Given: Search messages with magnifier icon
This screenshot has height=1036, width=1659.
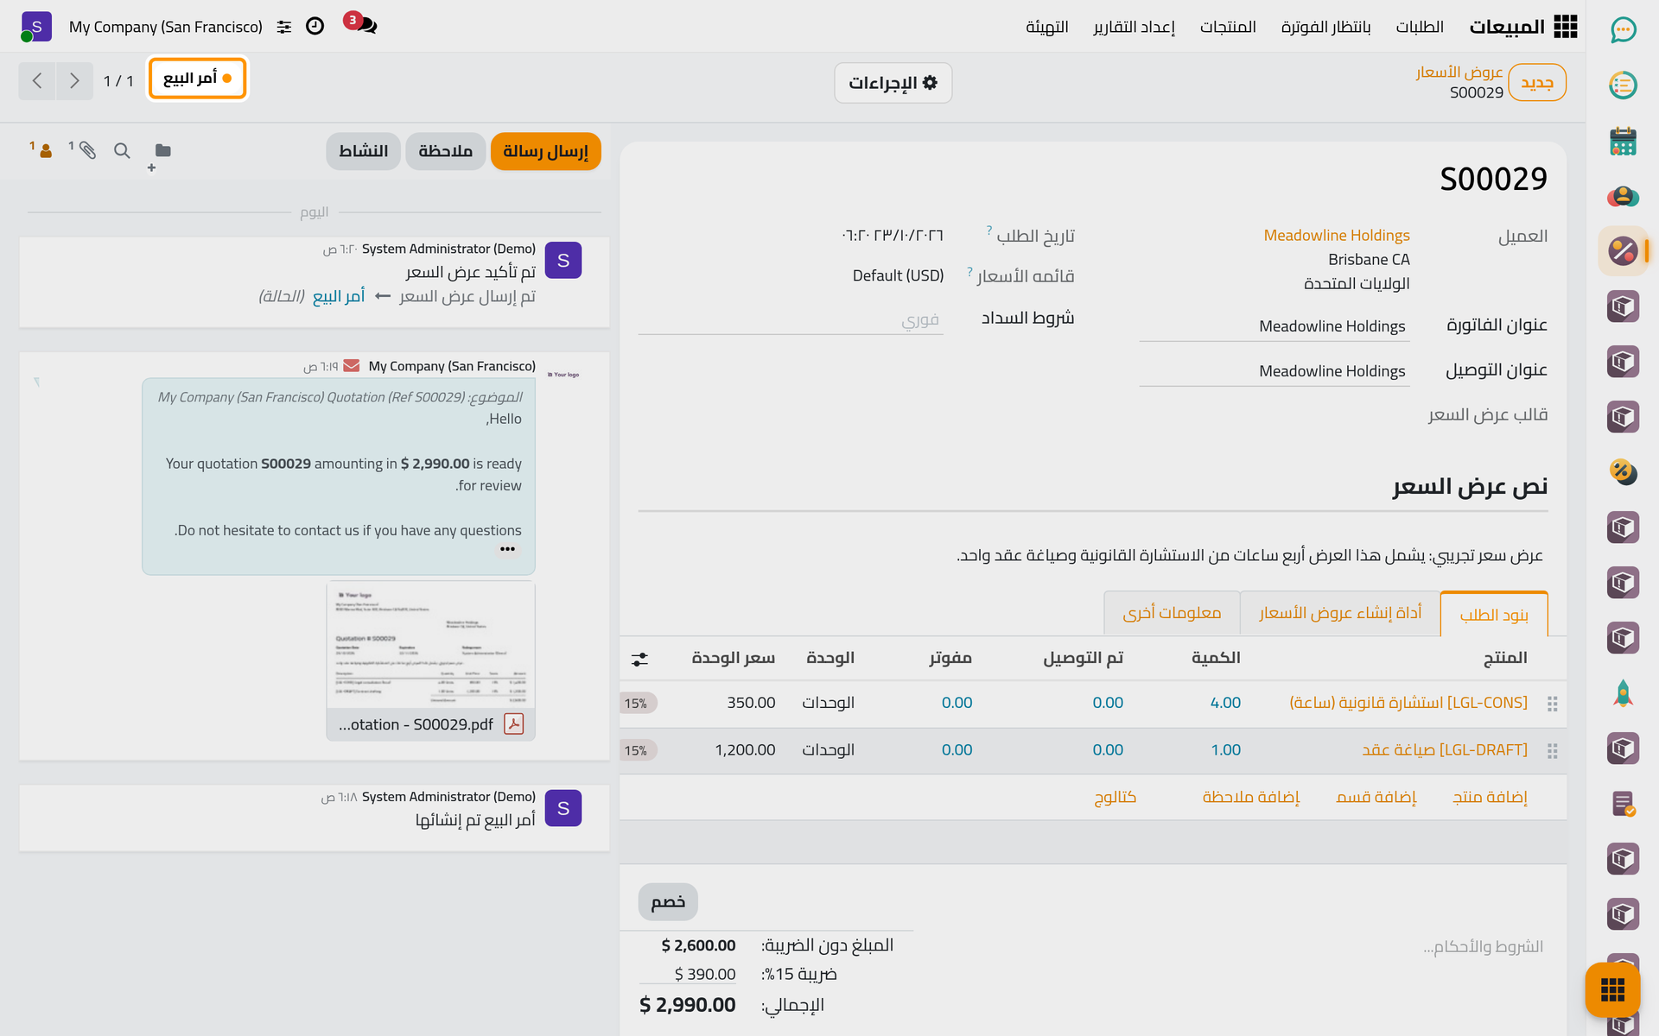Looking at the screenshot, I should 122,151.
